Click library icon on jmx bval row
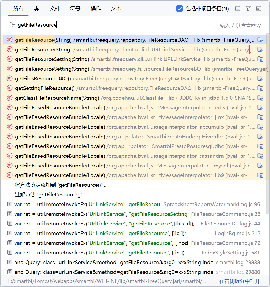Screen dimensions: 270x287 point(260,117)
